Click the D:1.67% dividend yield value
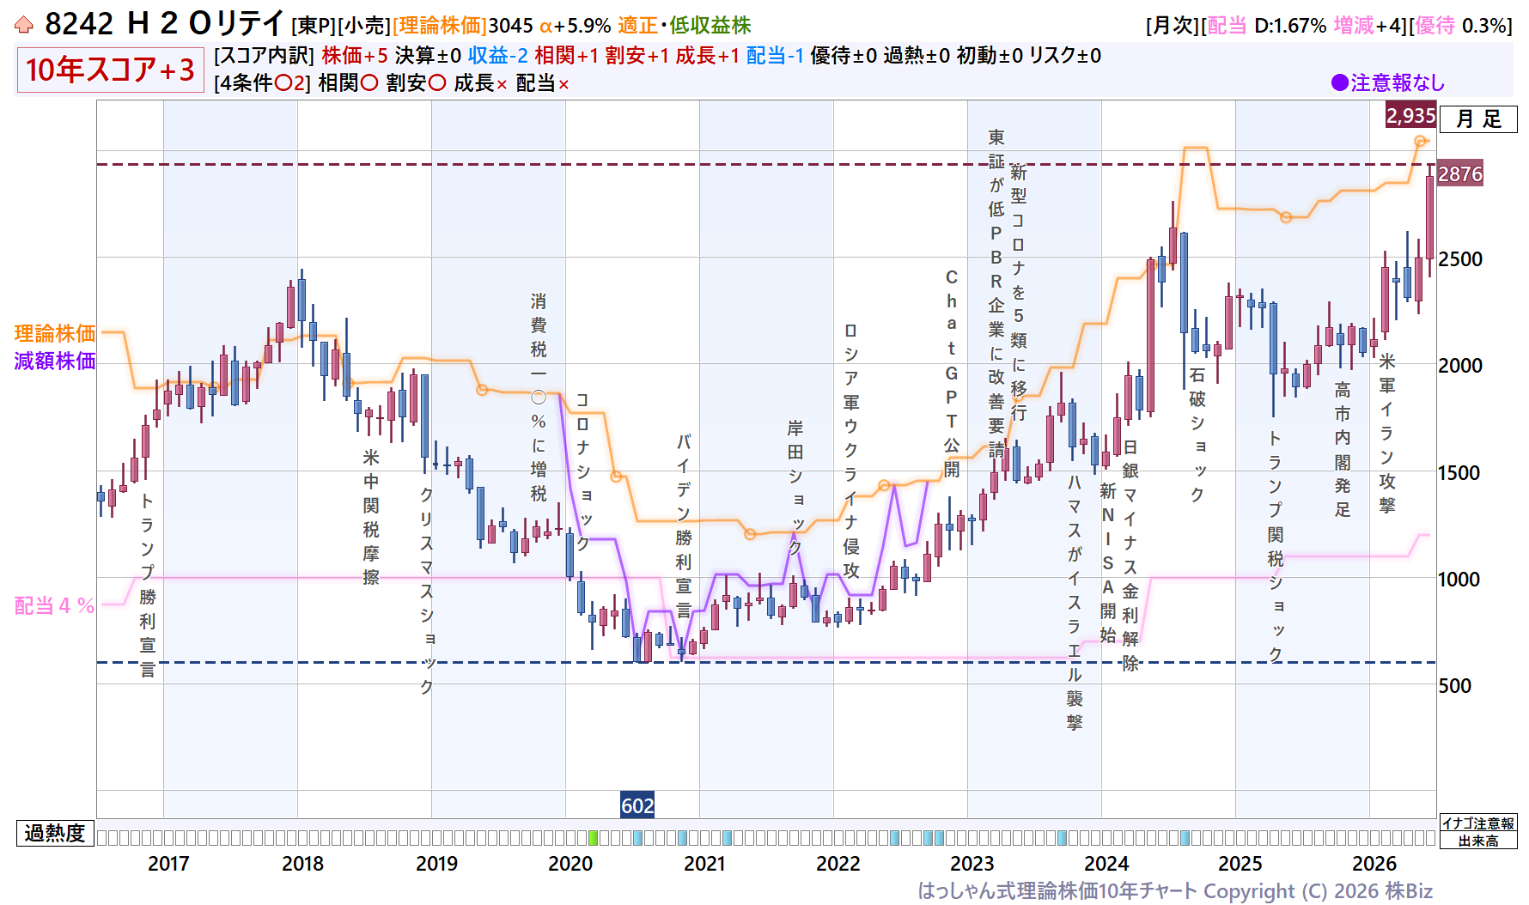The height and width of the screenshot is (905, 1529). pos(1290,26)
